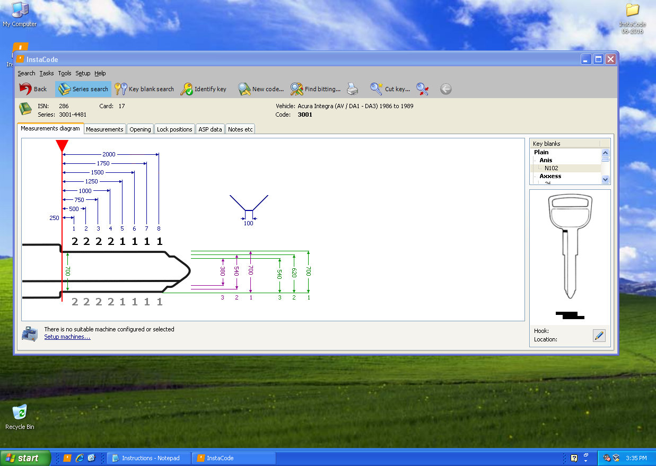
Task: Select N102 in Key blanks list
Action: [x=551, y=168]
